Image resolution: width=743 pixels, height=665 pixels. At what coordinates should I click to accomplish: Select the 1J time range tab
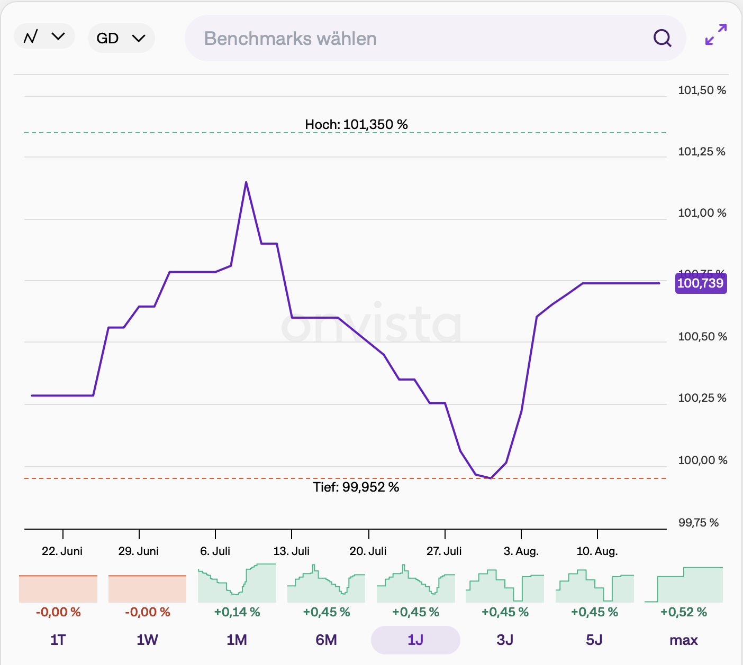pos(415,640)
